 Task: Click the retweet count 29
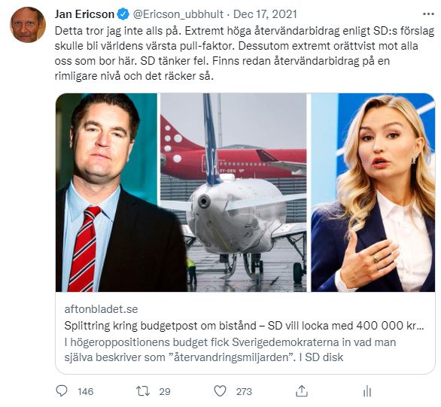165,391
